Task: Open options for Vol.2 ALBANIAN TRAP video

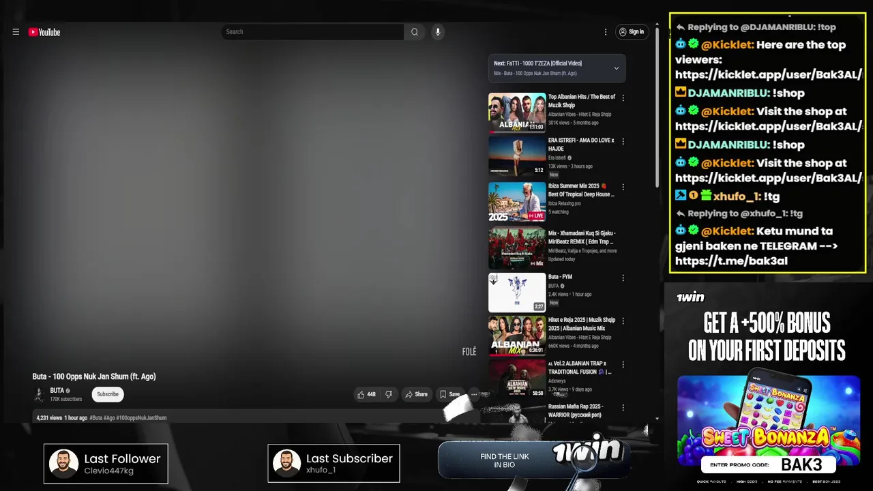Action: pyautogui.click(x=623, y=365)
